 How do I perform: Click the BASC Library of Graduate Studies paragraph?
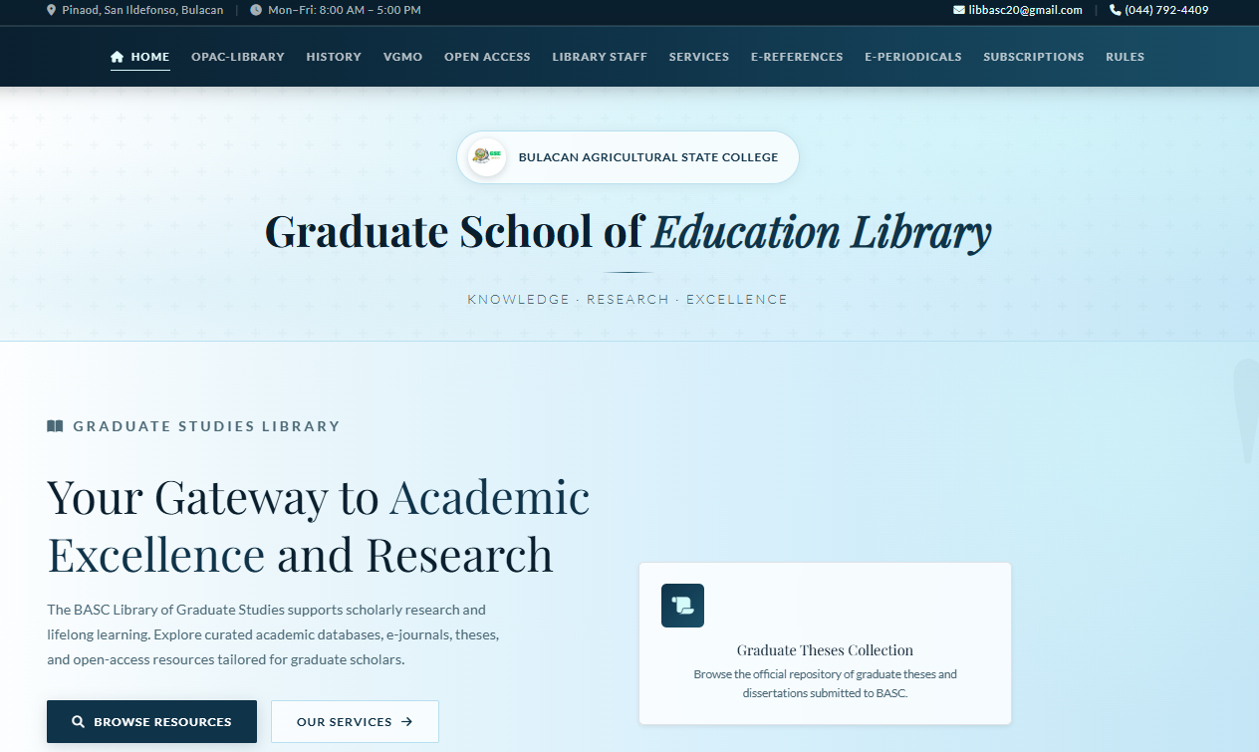pyautogui.click(x=273, y=634)
